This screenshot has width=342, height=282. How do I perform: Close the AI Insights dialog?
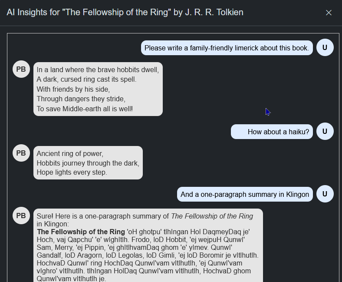(x=329, y=13)
